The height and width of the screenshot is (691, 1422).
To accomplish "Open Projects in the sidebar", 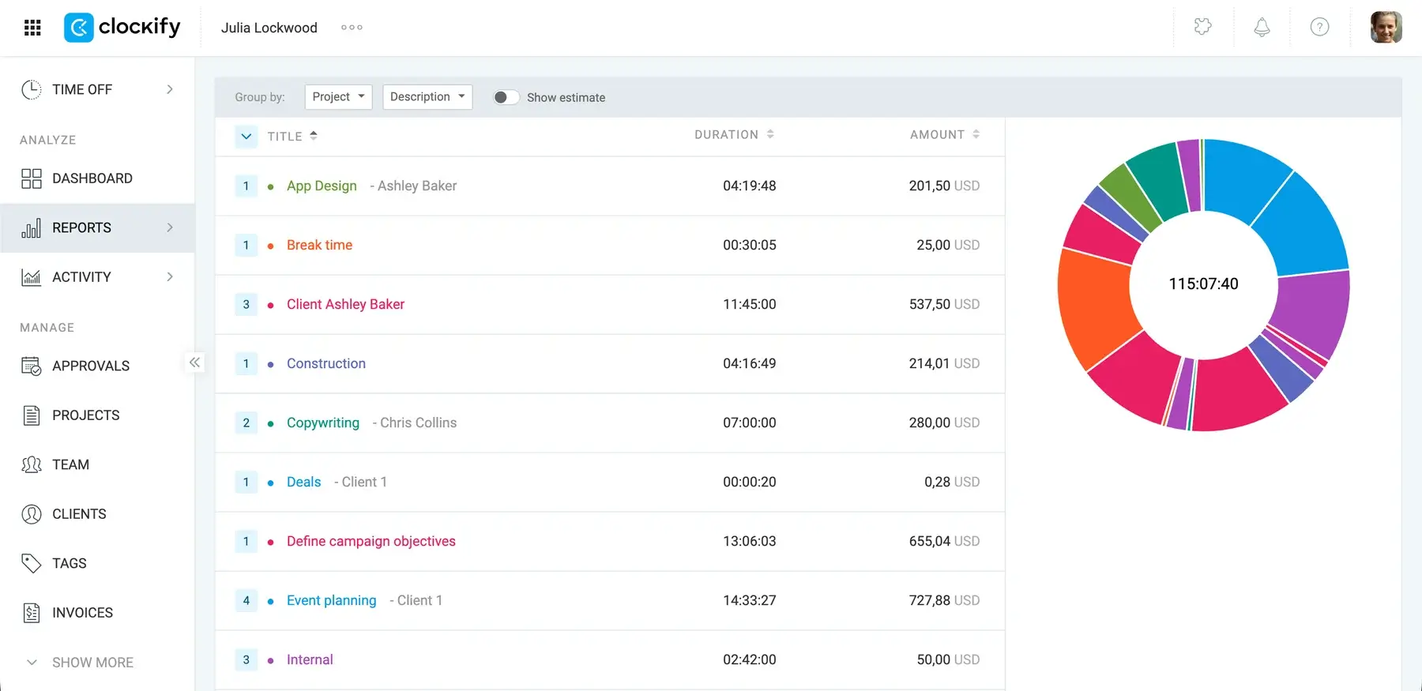I will [x=86, y=415].
